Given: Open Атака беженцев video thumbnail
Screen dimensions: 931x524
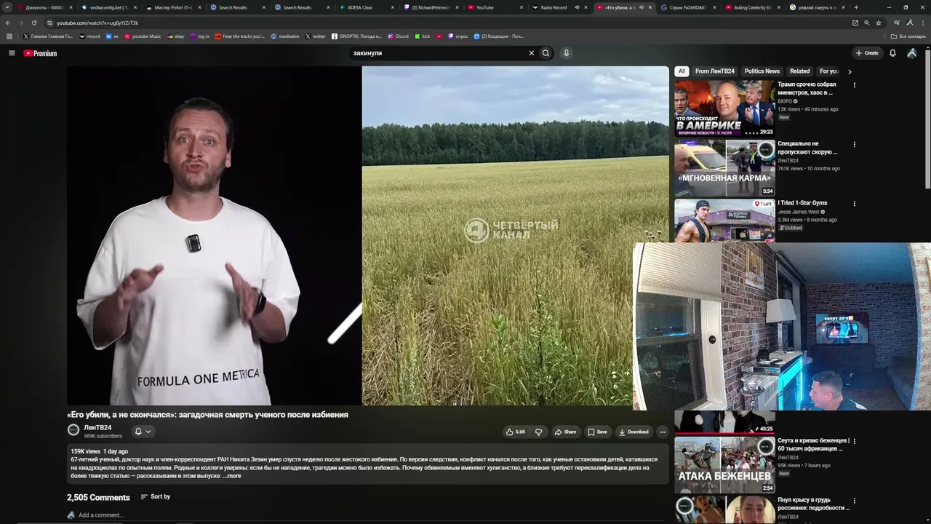Looking at the screenshot, I should pos(724,465).
